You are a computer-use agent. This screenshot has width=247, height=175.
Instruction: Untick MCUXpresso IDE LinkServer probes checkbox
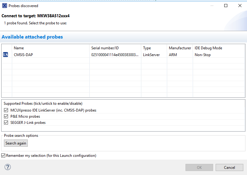click(x=6, y=110)
